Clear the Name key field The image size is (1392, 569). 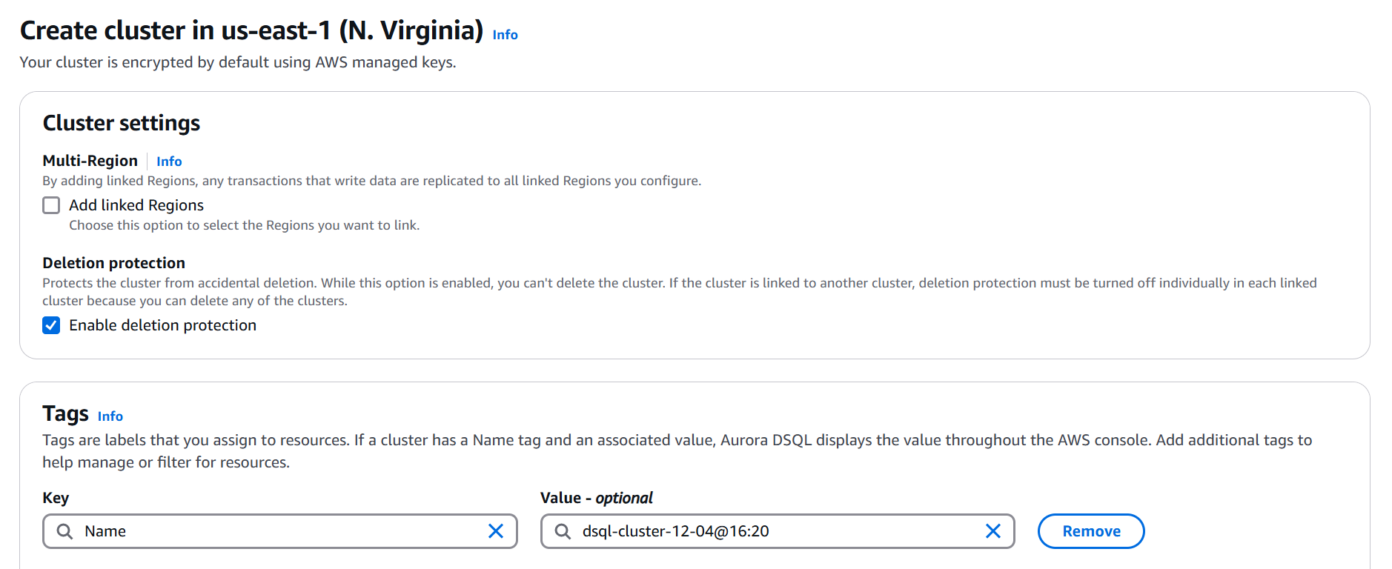click(x=496, y=531)
